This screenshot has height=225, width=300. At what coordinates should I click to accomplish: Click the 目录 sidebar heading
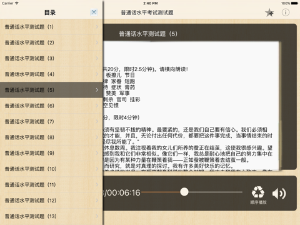tap(50, 12)
